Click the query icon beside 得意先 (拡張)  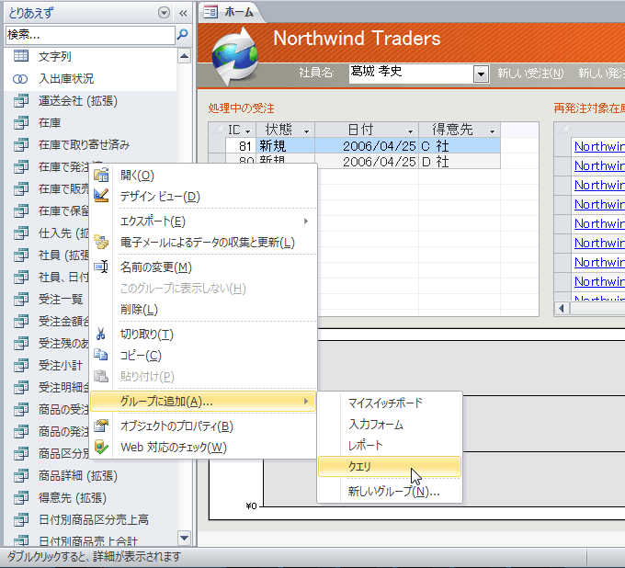(x=21, y=498)
